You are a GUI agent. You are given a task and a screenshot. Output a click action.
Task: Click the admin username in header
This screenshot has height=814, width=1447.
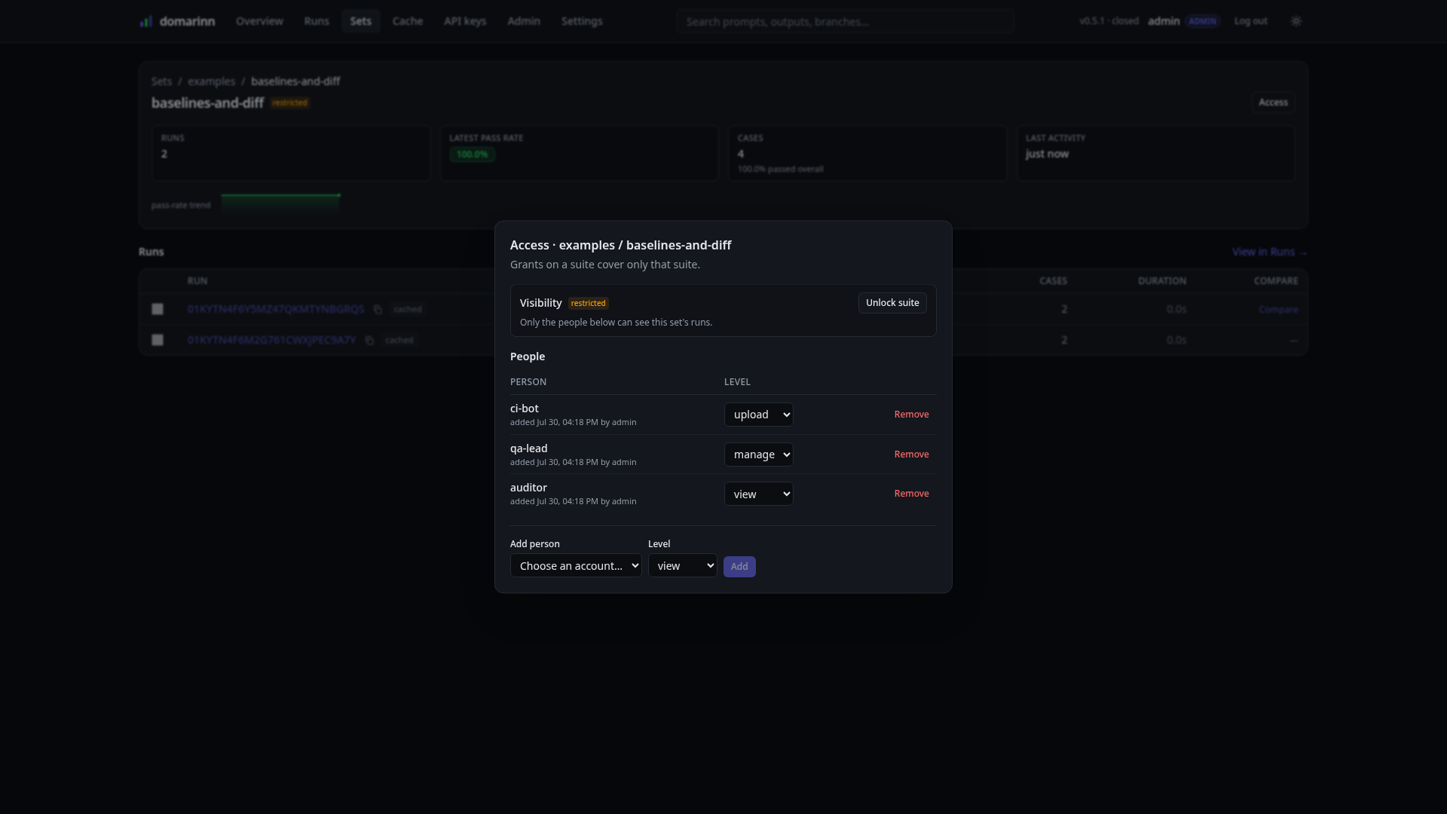[x=1164, y=21]
